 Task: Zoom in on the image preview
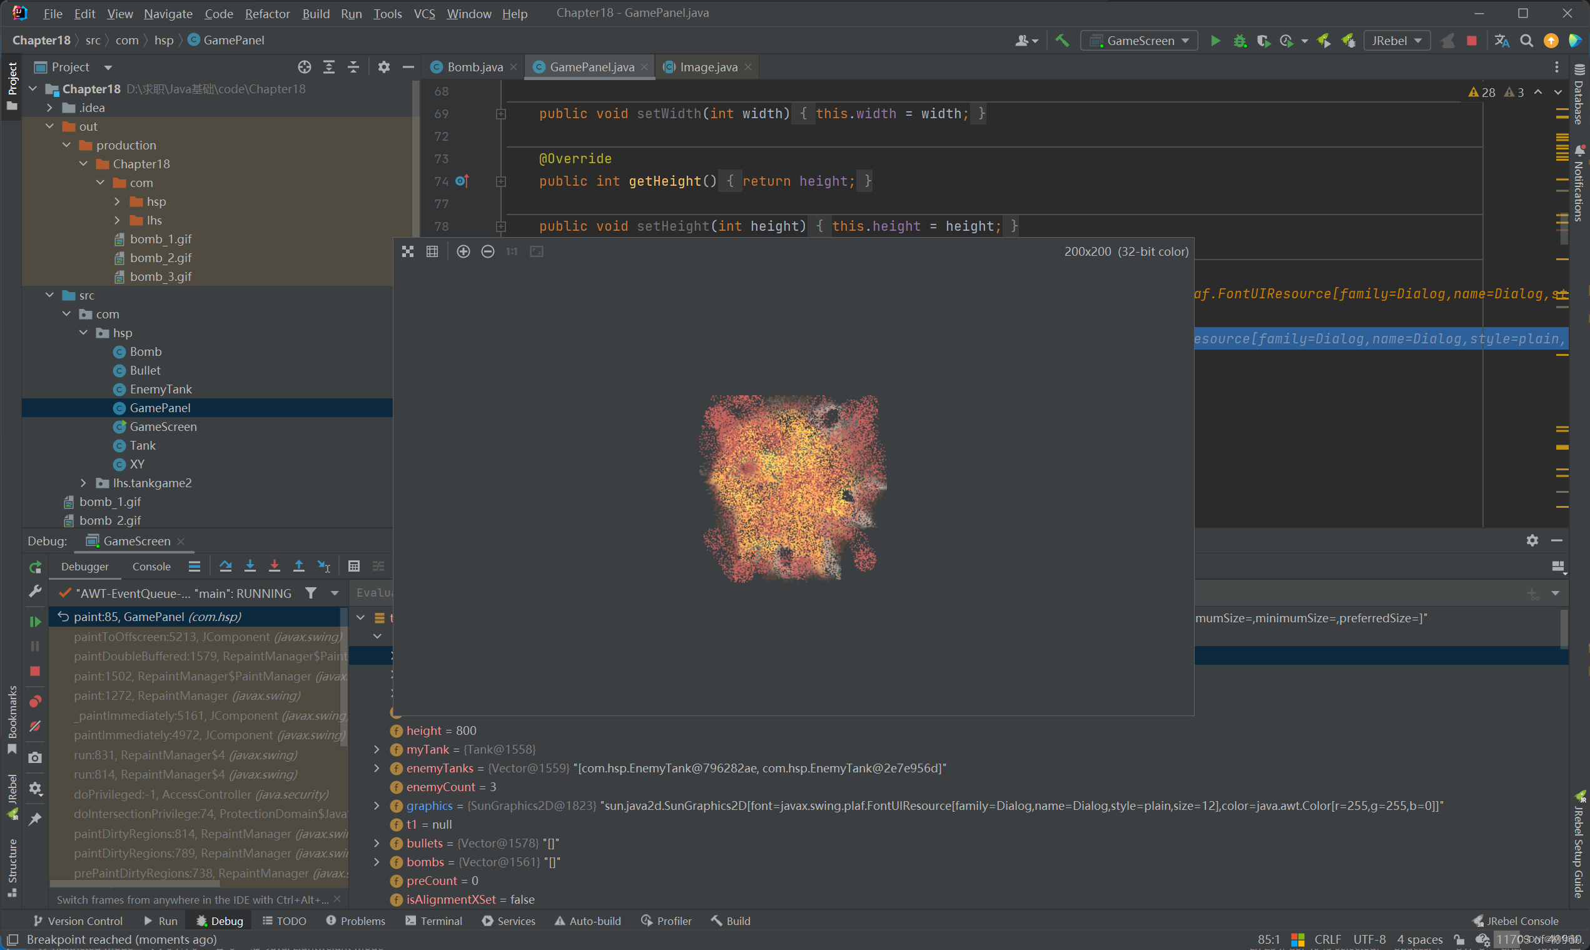tap(463, 251)
